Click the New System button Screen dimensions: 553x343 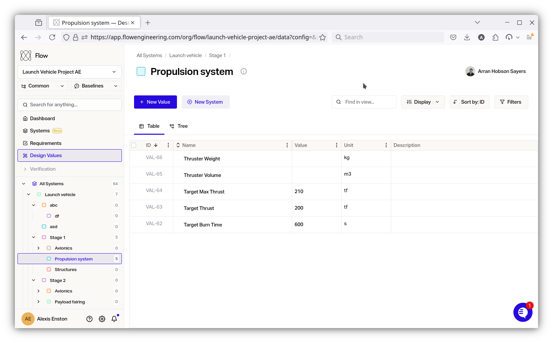coord(206,102)
